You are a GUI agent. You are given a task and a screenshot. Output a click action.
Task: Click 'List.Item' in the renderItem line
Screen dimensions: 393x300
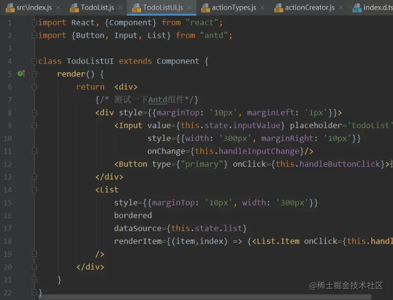tap(278, 241)
